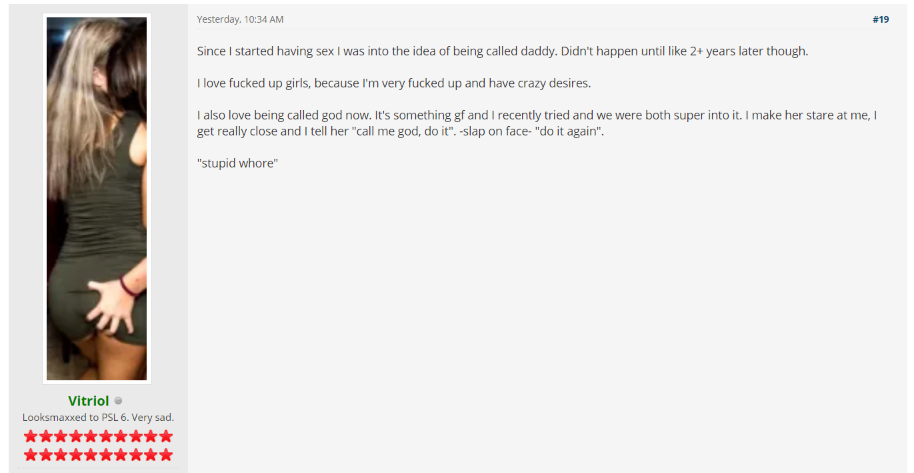
Task: Open the #19 post permalink
Action: coord(881,19)
